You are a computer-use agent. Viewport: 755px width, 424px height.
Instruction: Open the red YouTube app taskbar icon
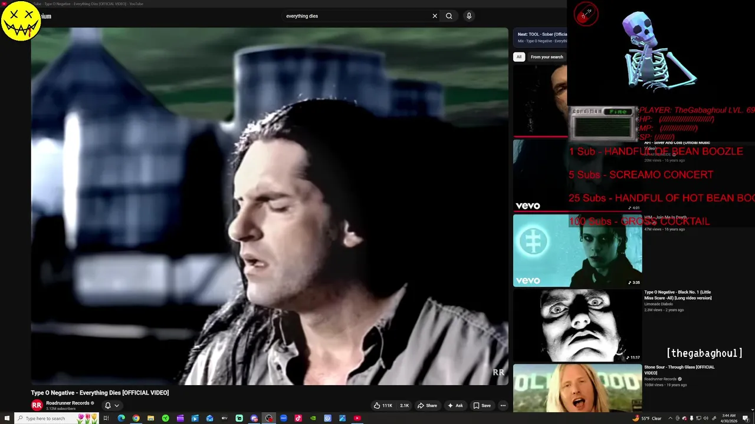[x=357, y=418]
